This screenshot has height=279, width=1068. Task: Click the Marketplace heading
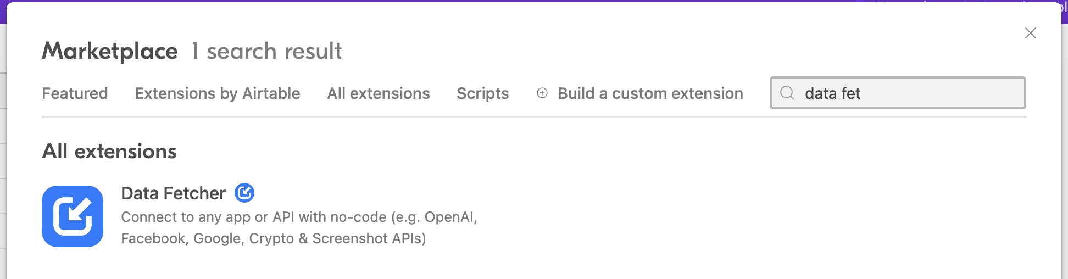pos(110,51)
